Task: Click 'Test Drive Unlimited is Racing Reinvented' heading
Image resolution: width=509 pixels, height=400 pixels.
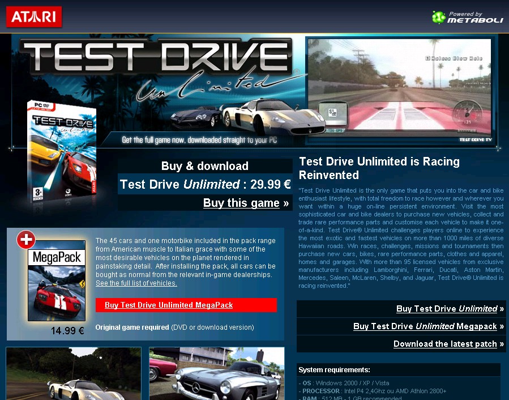Action: pyautogui.click(x=379, y=168)
